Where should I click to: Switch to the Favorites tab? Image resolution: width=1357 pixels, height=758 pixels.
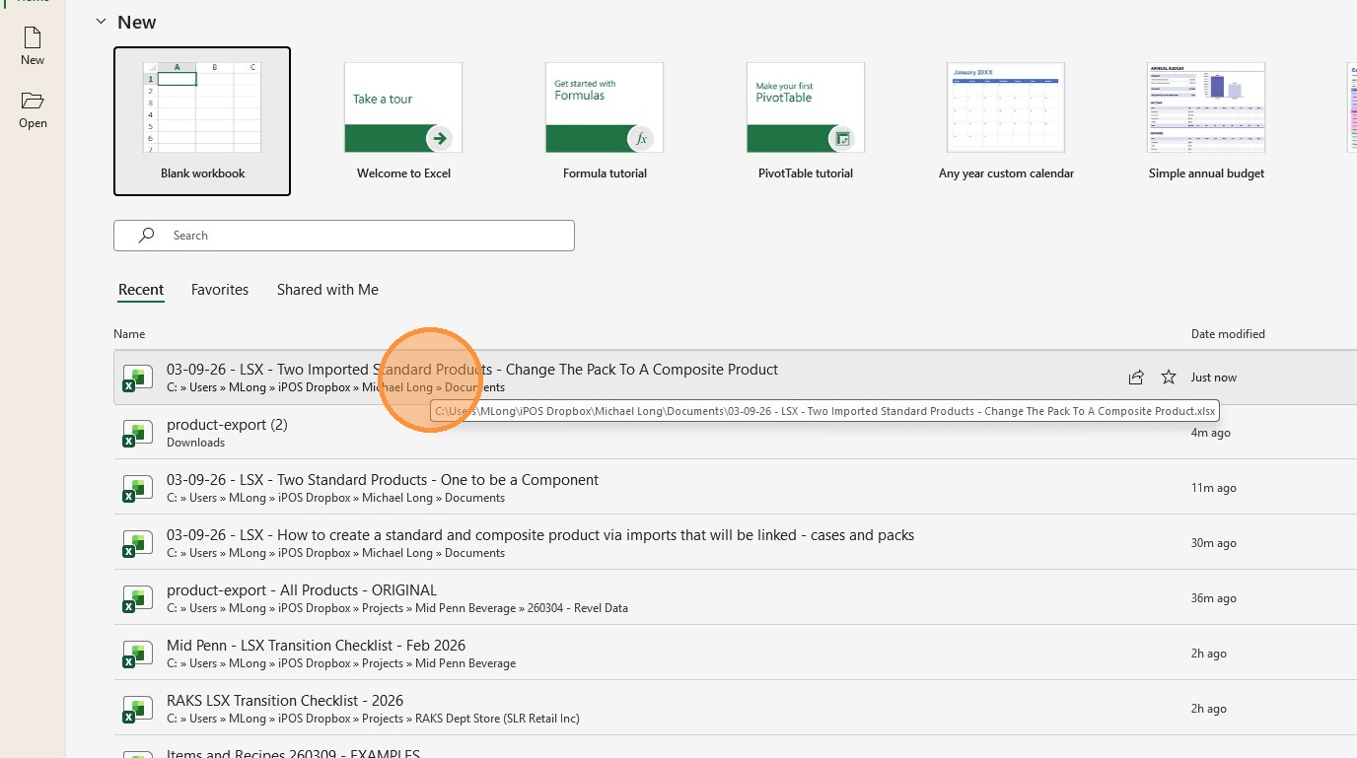220,290
